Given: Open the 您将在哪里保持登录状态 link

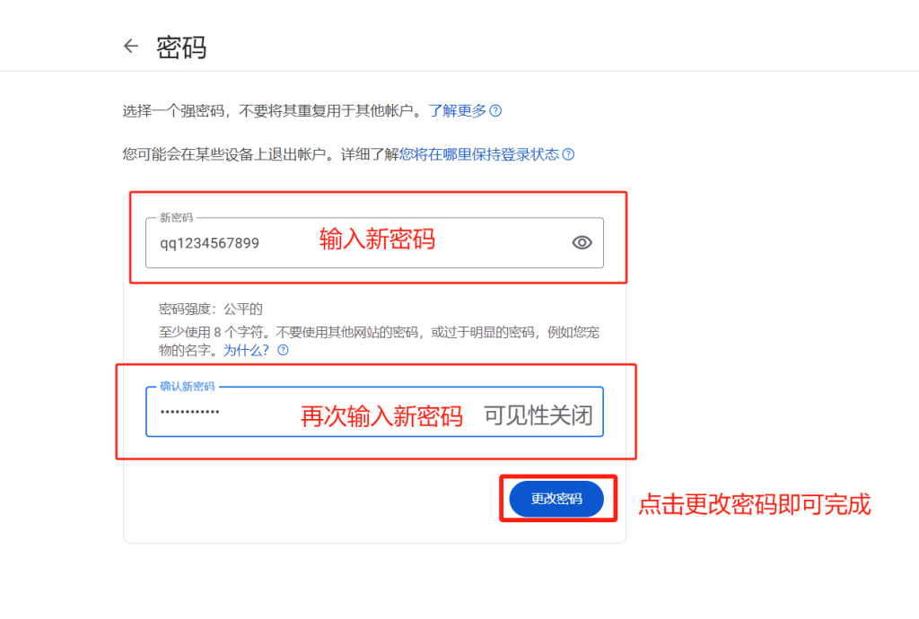Looking at the screenshot, I should point(479,154).
